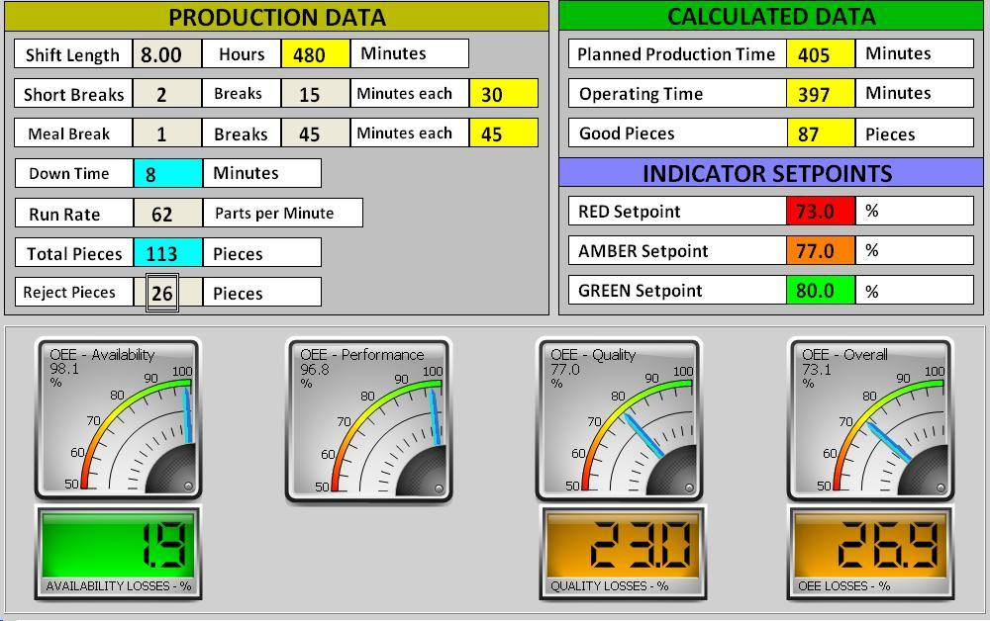
Task: Click the OEE Performance gauge
Action: (368, 420)
